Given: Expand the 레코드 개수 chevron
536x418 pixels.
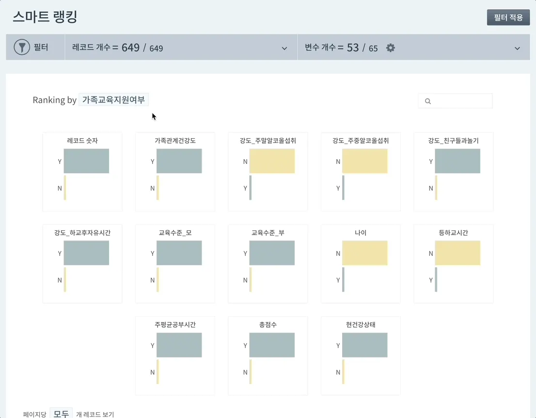Looking at the screenshot, I should [x=284, y=48].
